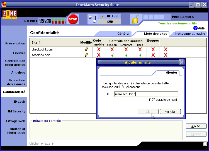The height and width of the screenshot is (151, 209).
Task: Open Présentation in the sidebar
Action: [15, 43]
